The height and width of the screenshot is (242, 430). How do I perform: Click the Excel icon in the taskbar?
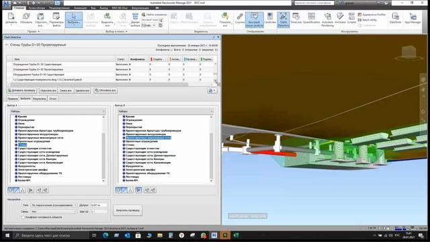236,235
